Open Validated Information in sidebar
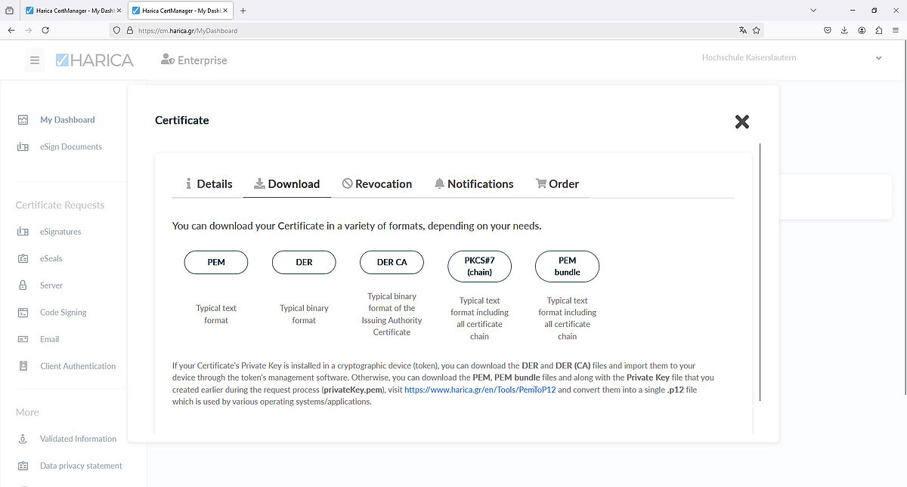Viewport: 907px width, 487px height. (79, 439)
